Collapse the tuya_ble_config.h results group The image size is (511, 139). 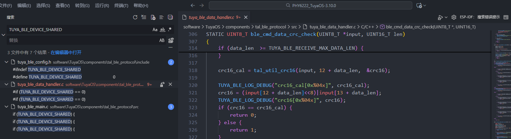(7, 62)
